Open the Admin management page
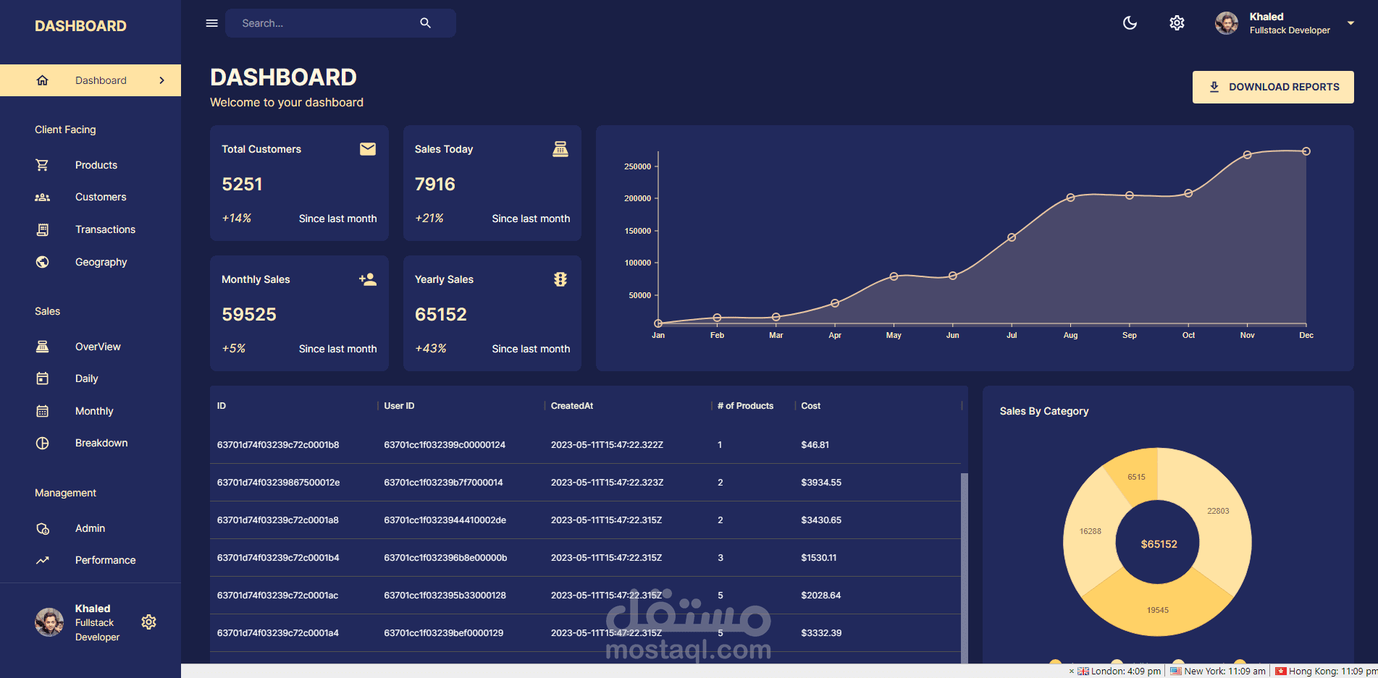This screenshot has width=1378, height=678. click(x=90, y=528)
